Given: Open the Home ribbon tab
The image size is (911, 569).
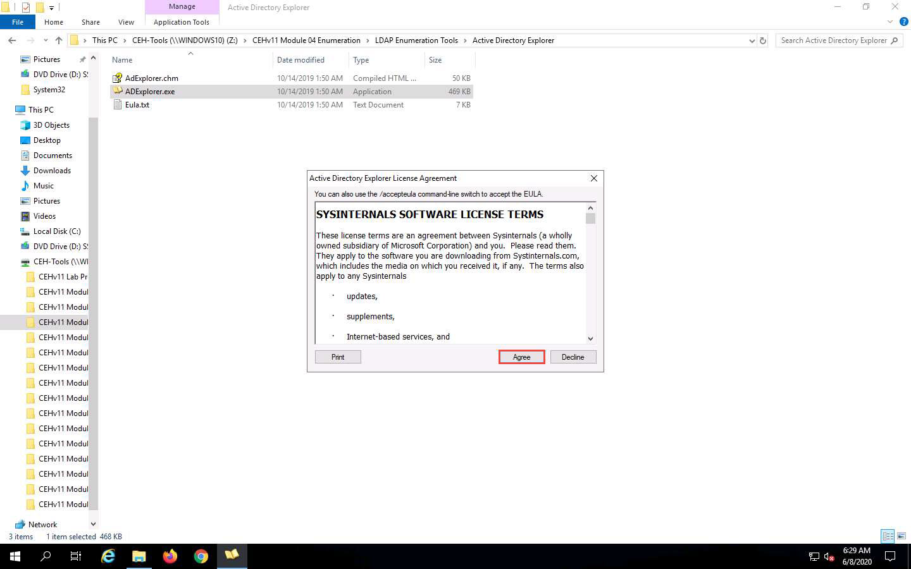Looking at the screenshot, I should [54, 22].
